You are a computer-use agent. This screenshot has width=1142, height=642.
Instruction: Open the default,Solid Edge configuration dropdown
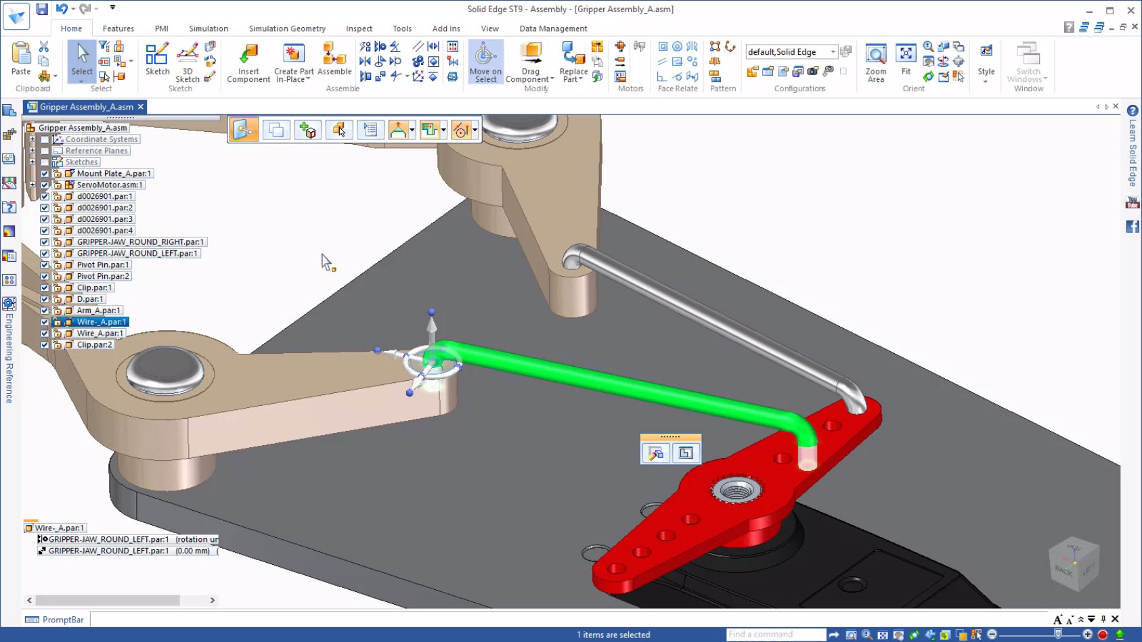832,51
